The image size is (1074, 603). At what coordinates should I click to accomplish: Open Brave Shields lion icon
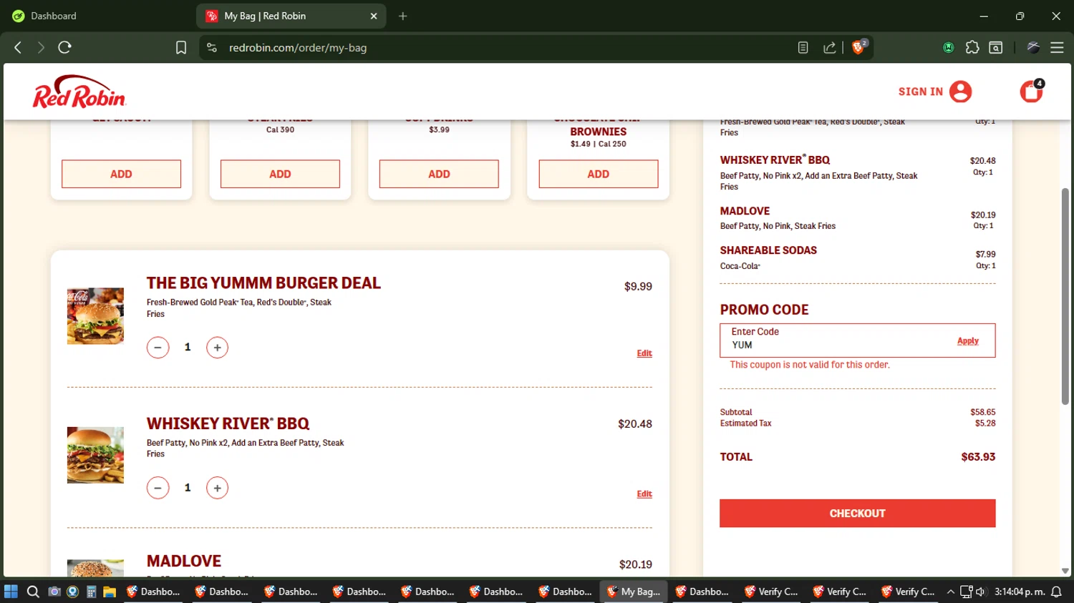[859, 46]
